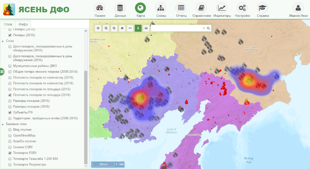
Task: Switch to the Инфо tab
Action: [x=23, y=24]
